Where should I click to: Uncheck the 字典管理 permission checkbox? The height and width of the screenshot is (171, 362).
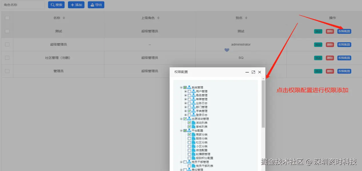(x=189, y=111)
